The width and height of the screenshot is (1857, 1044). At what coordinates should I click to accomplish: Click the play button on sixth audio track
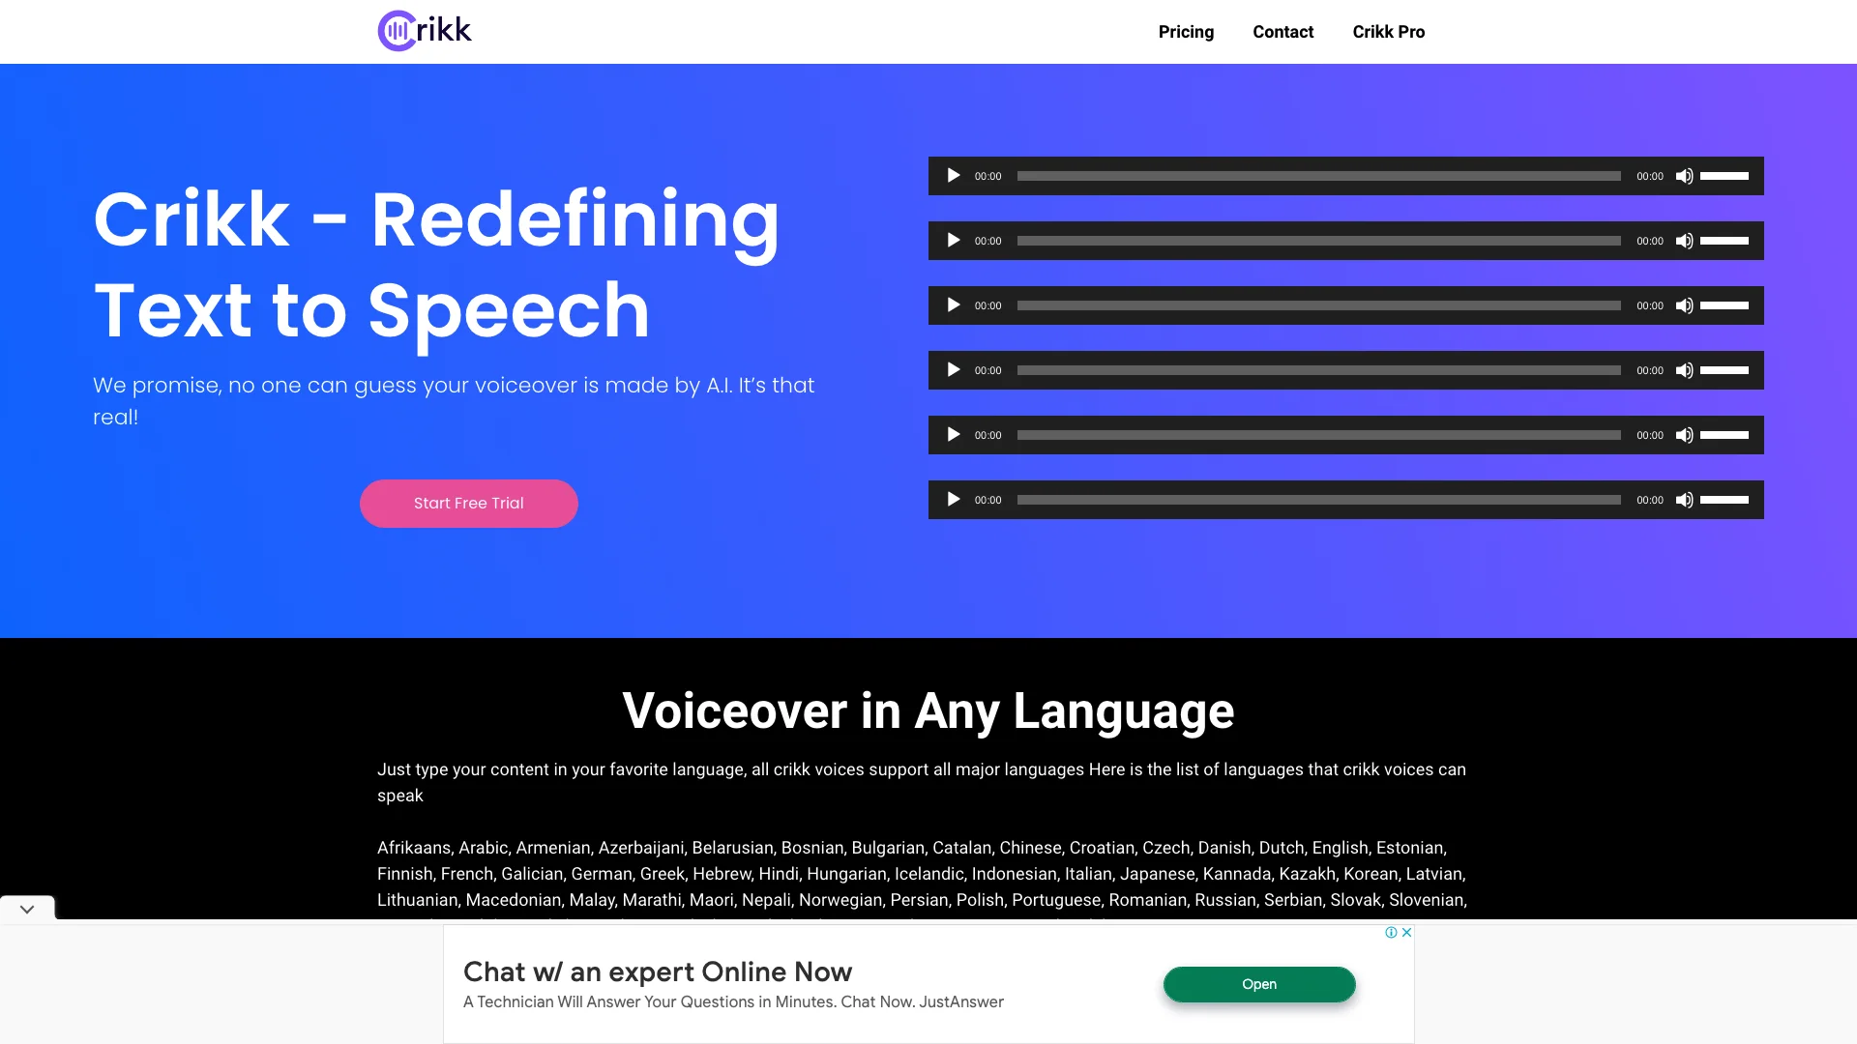click(x=953, y=499)
